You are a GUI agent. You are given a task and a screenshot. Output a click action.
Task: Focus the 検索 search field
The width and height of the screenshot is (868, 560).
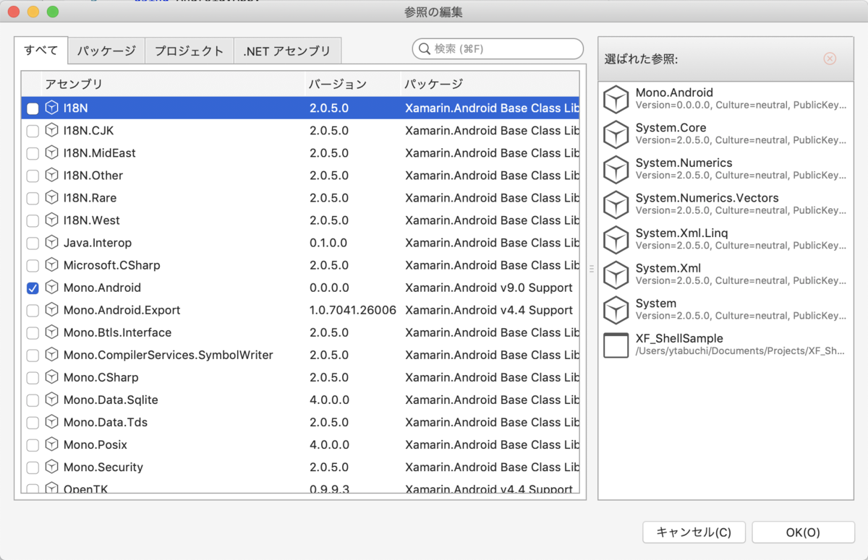tap(498, 49)
